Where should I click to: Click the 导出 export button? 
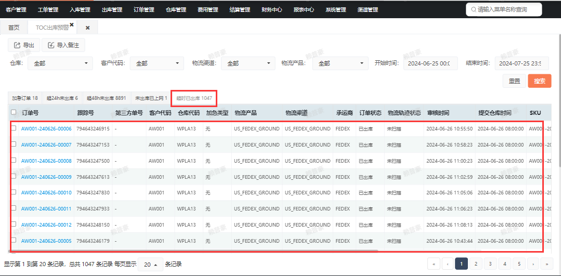click(x=24, y=45)
